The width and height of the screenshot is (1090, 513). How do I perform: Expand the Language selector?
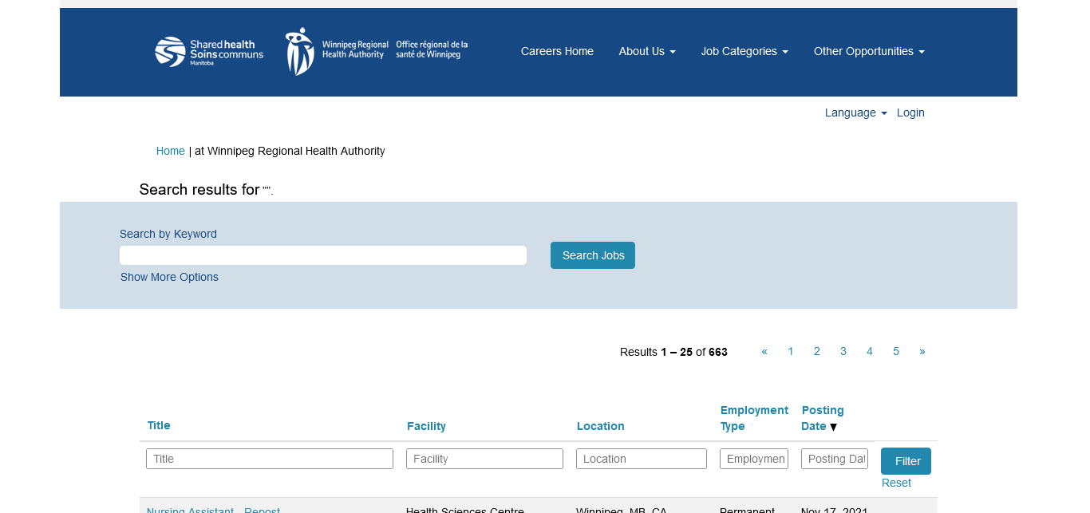coord(855,112)
